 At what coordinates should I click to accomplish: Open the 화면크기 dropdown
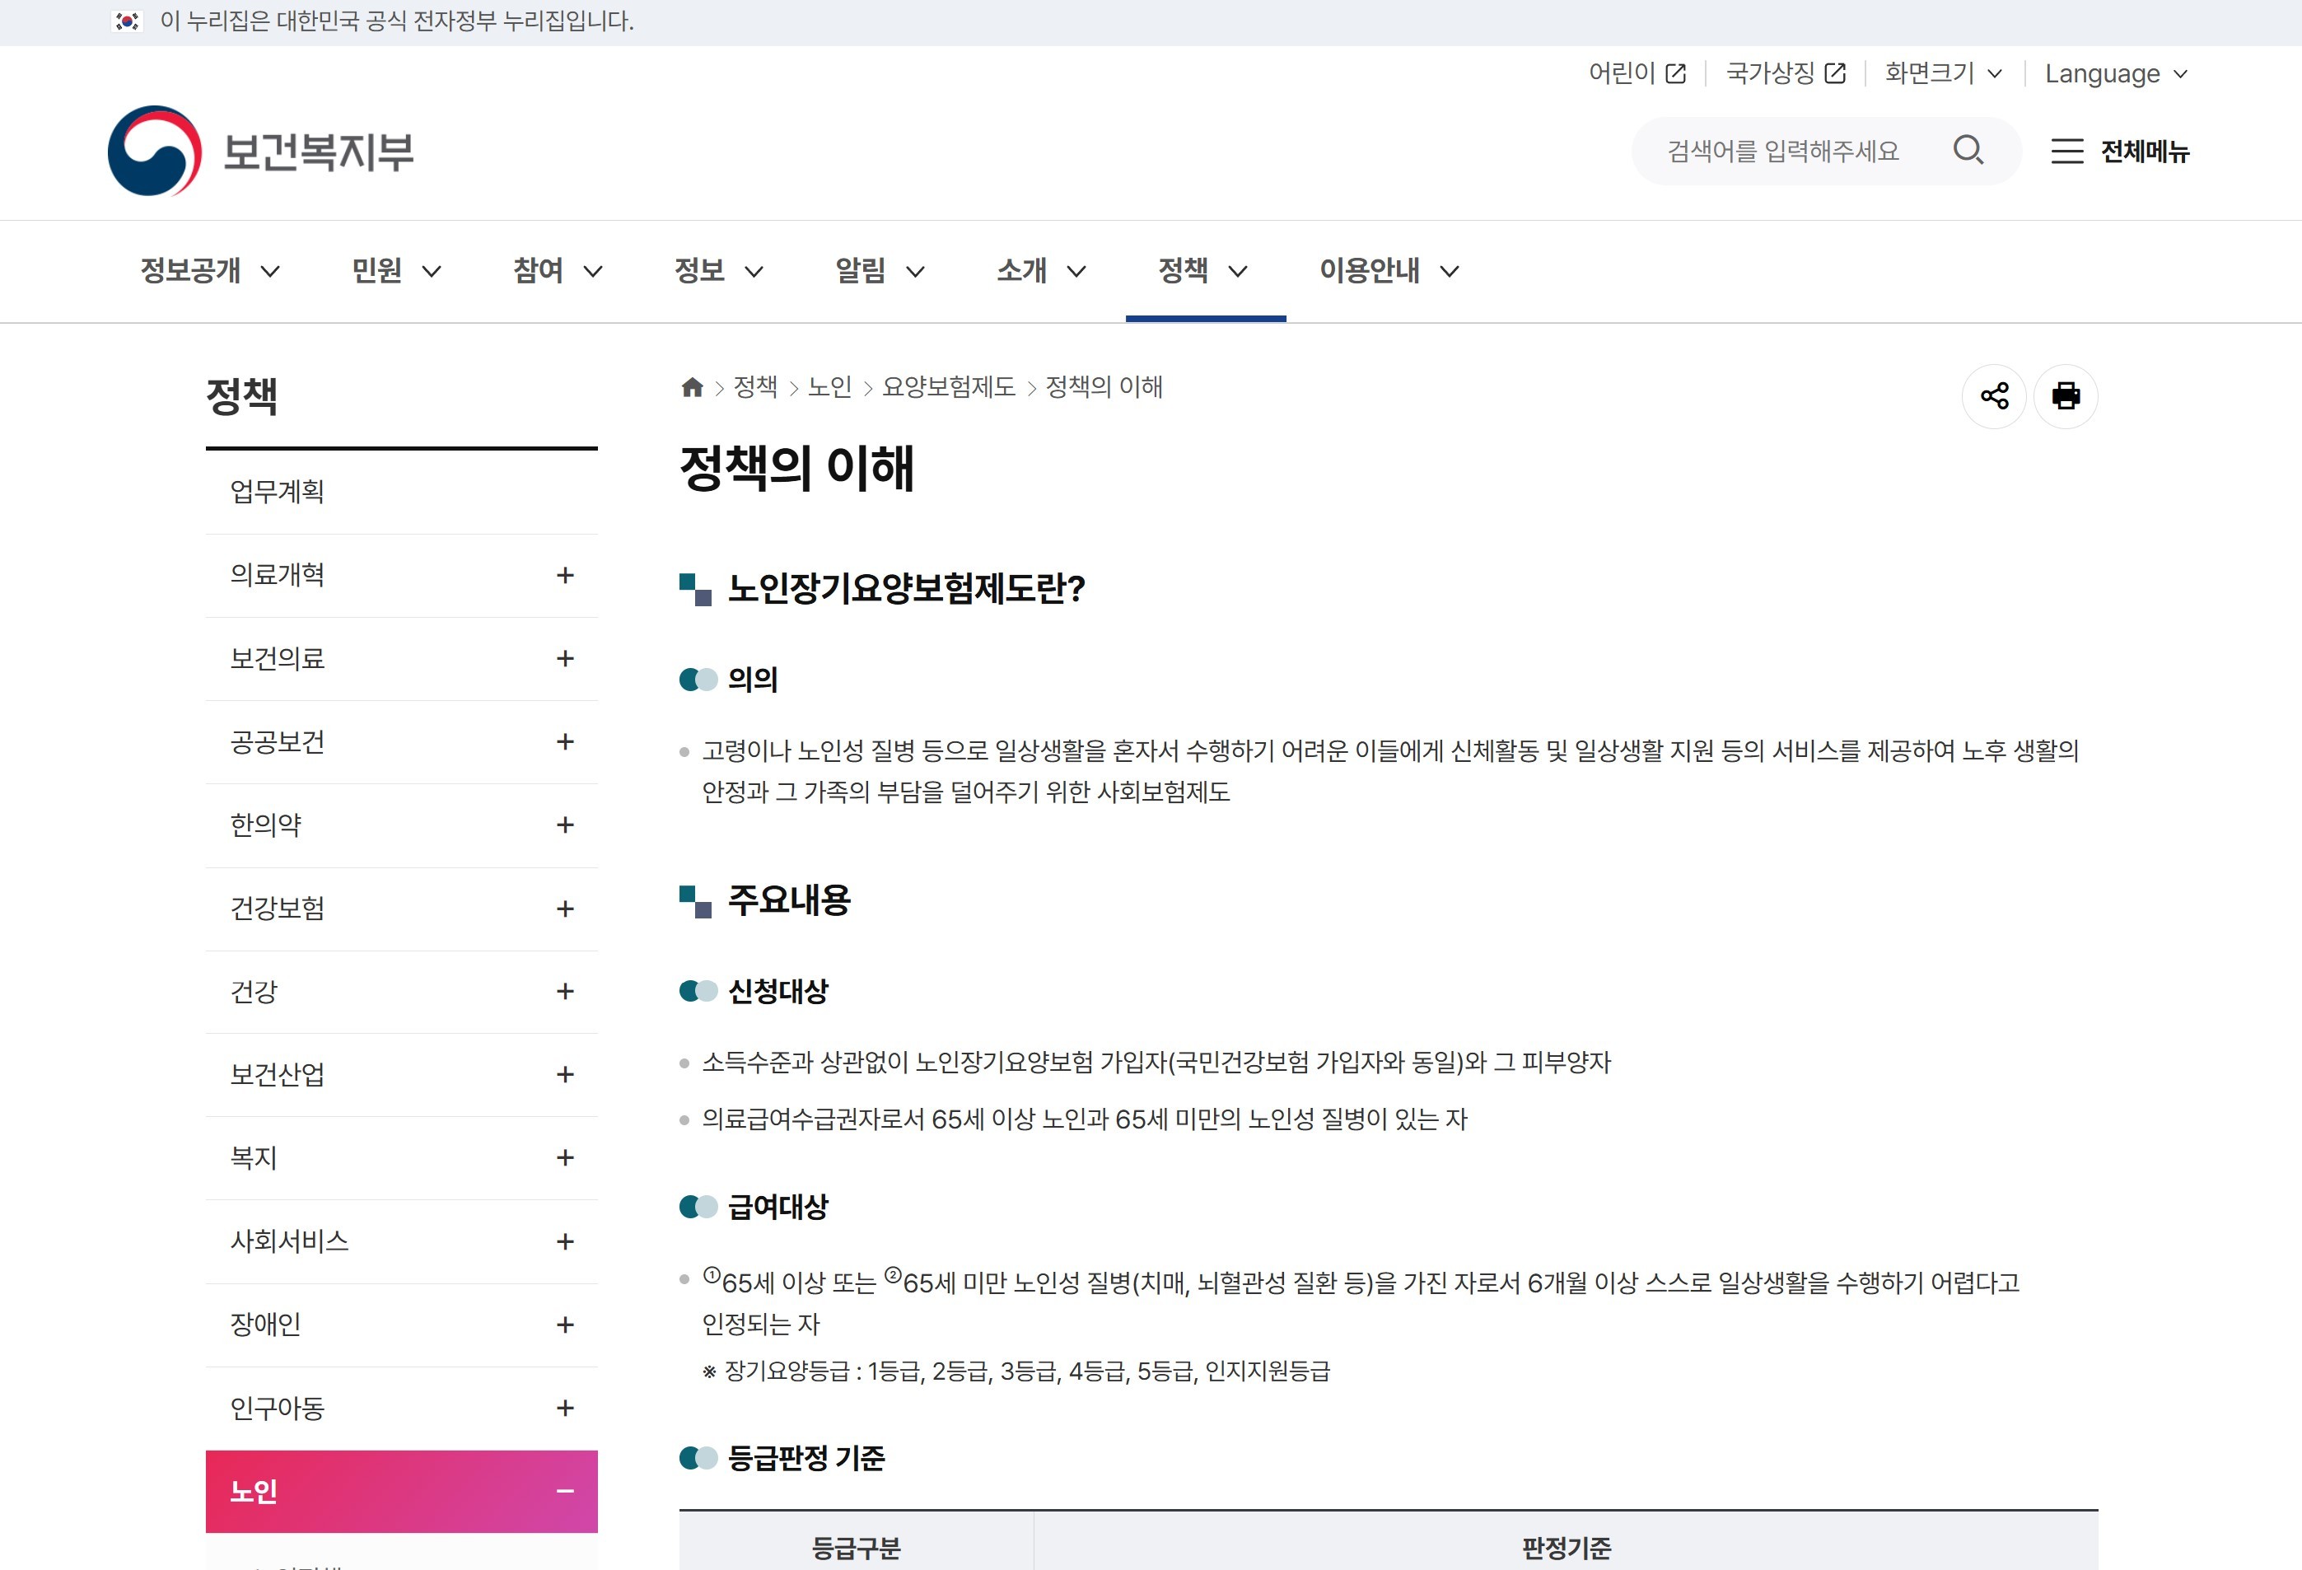click(x=1942, y=73)
